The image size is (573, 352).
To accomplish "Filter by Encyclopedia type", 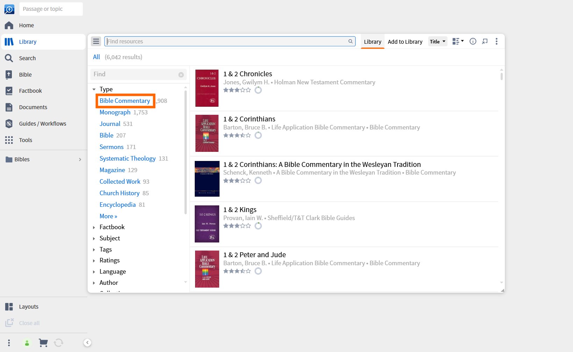I will (x=117, y=205).
